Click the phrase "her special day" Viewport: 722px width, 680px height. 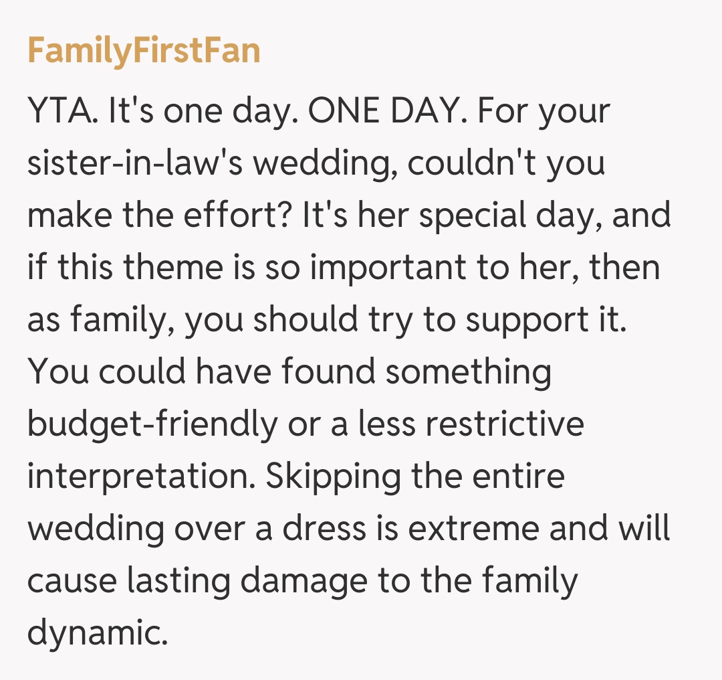460,215
